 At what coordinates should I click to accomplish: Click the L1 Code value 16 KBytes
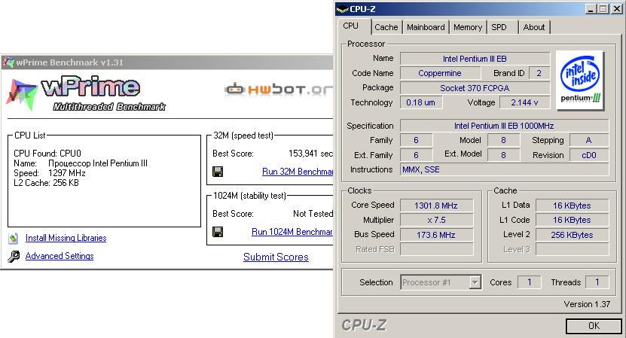[572, 221]
